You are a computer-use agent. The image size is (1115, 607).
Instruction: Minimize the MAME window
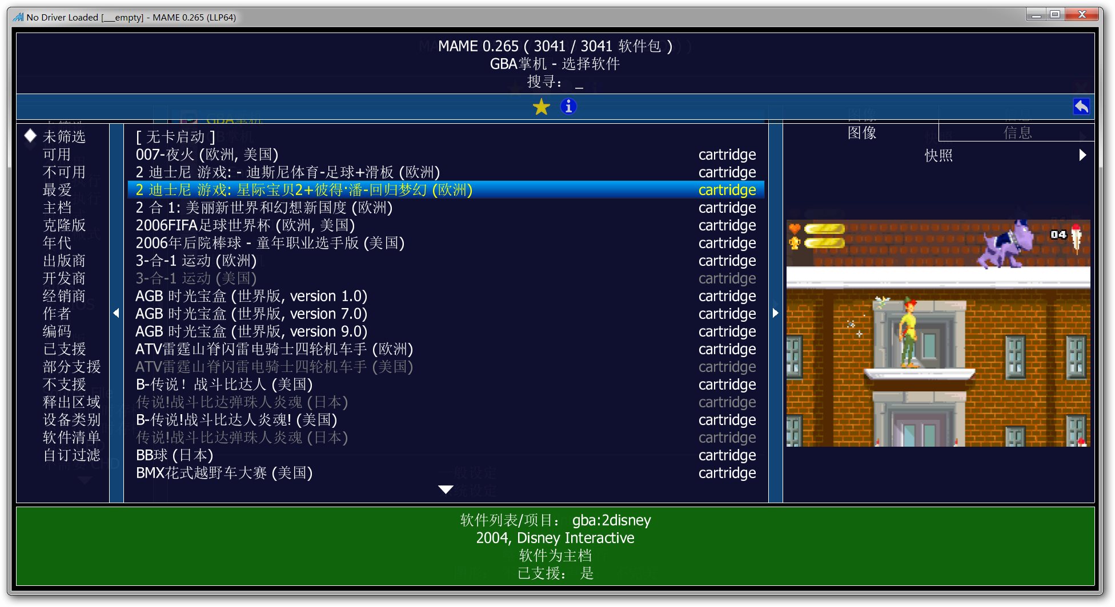[1036, 15]
